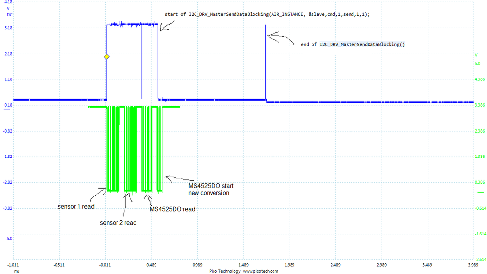Click the blue axis value 4.18
The image size is (487, 274).
pyautogui.click(x=8, y=2)
